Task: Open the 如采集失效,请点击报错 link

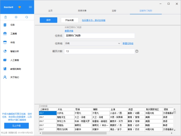Action: (94, 20)
